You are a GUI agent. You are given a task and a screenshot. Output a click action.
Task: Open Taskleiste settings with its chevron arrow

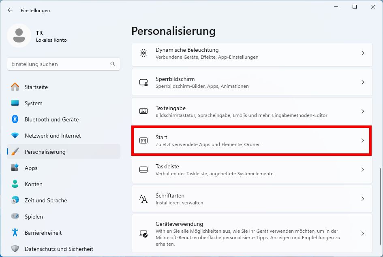point(362,169)
